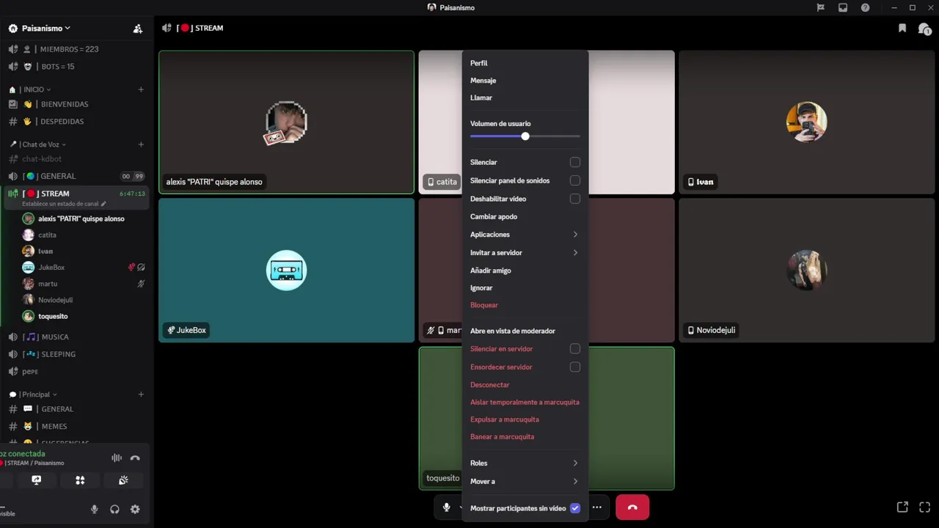Collapse the Principal category
Image resolution: width=939 pixels, height=528 pixels.
coord(39,395)
